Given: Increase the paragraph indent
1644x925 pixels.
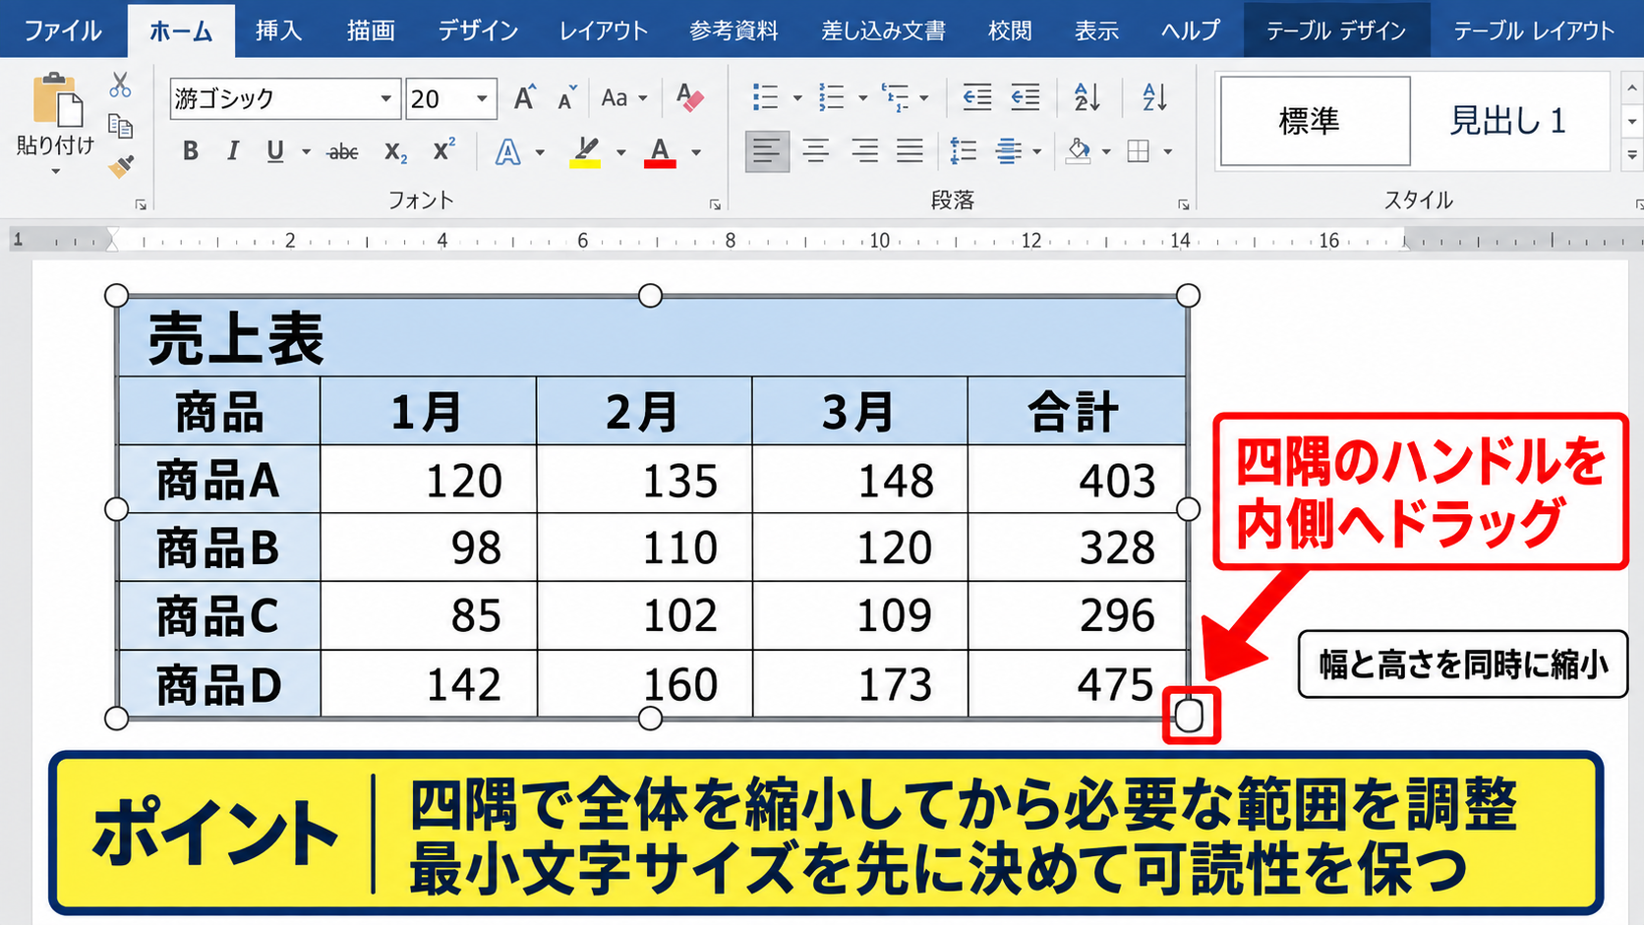Looking at the screenshot, I should pyautogui.click(x=1026, y=97).
